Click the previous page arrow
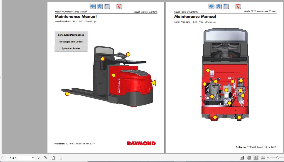284x162 pixels. coord(2,158)
